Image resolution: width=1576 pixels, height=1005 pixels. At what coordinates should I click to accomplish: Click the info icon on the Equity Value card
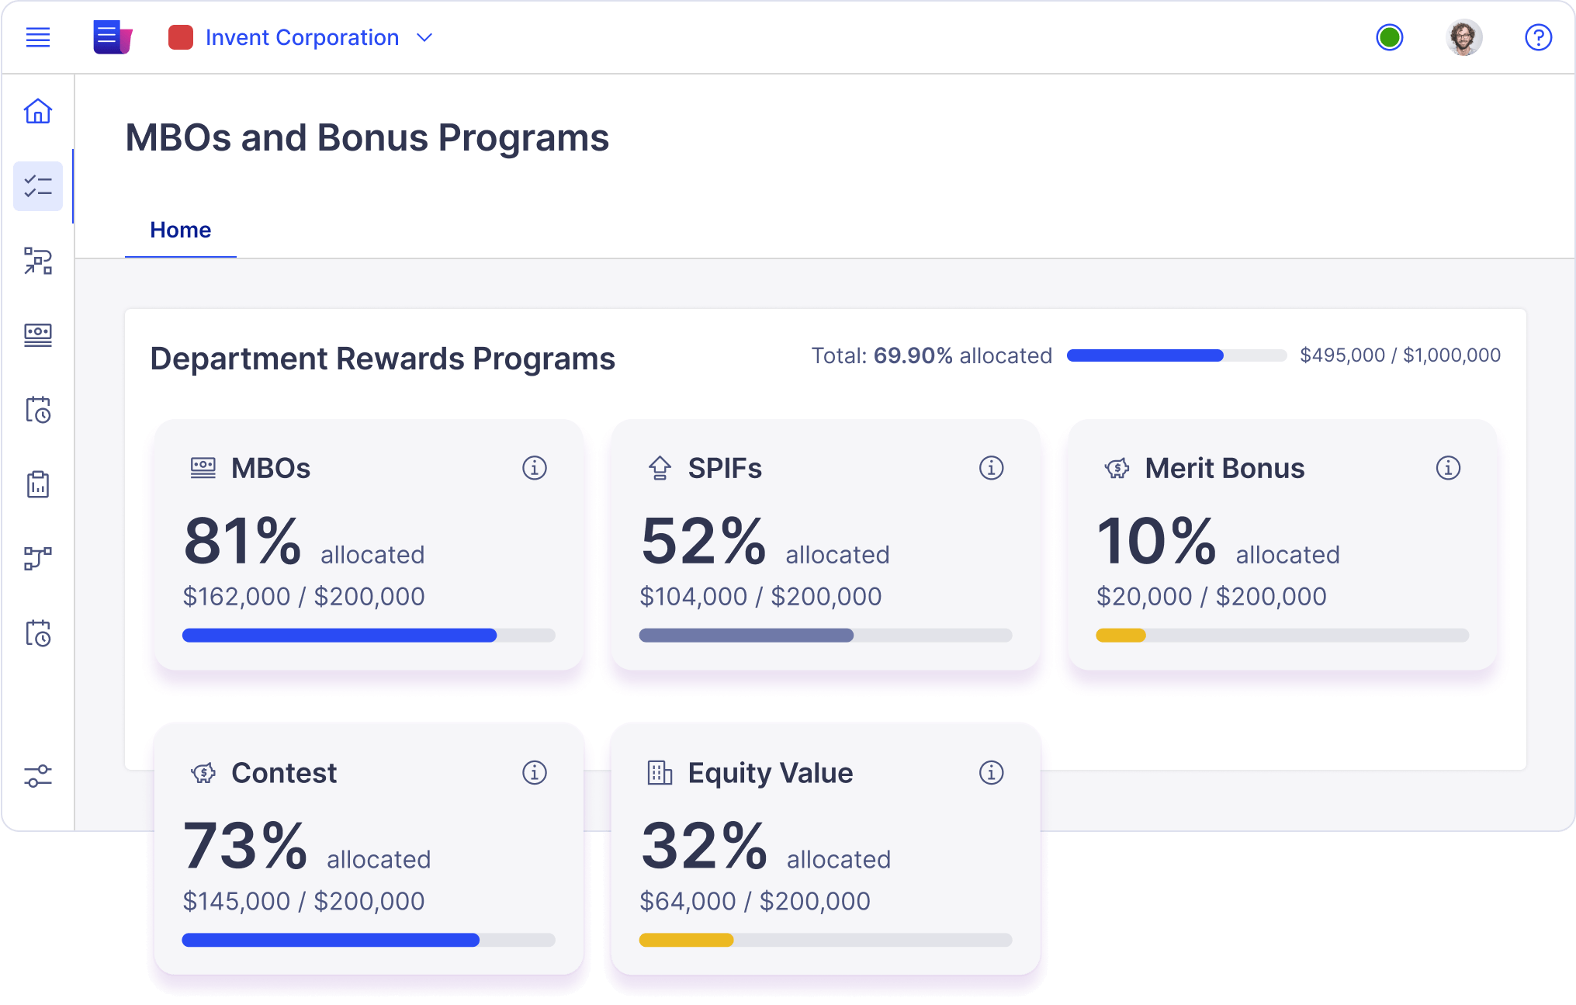990,773
